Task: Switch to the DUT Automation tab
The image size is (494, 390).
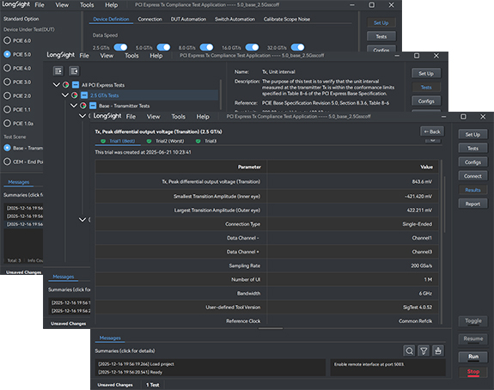Action: (x=188, y=19)
